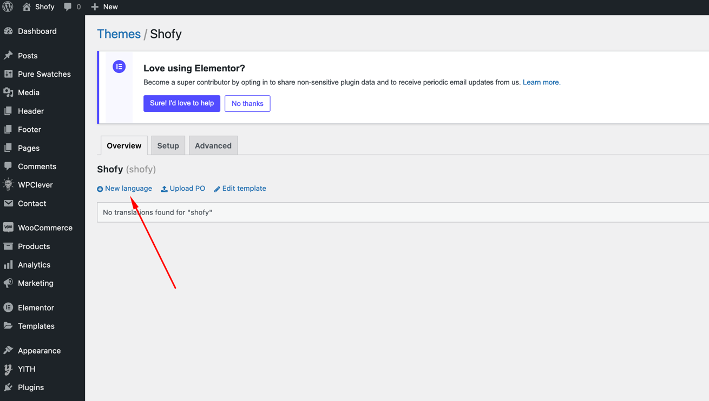The image size is (709, 401).
Task: Click the YITH icon in sidebar
Action: coord(8,369)
